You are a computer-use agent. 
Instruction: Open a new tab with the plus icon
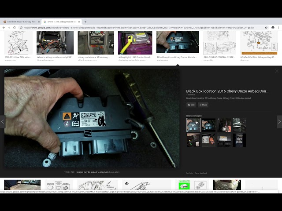85,22
